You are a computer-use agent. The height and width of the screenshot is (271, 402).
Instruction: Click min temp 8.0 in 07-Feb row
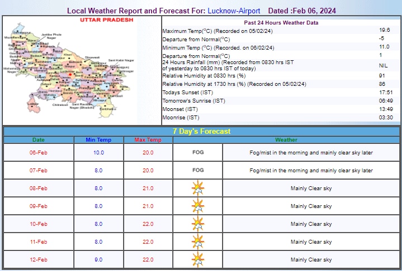click(98, 171)
